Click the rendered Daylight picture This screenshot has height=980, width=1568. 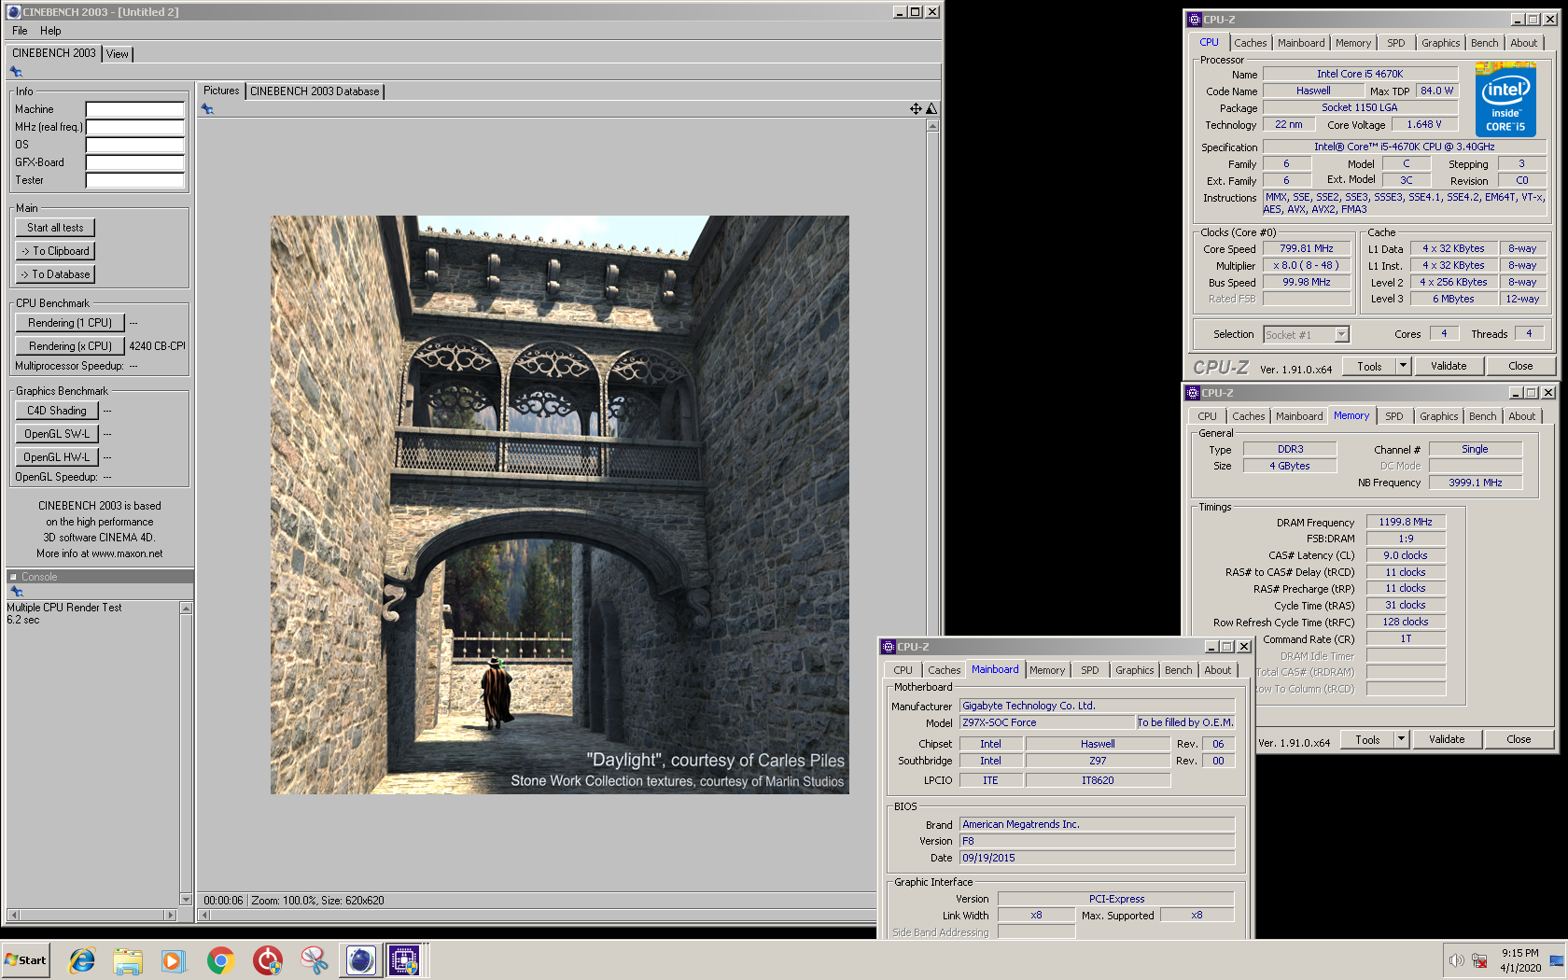coord(560,505)
